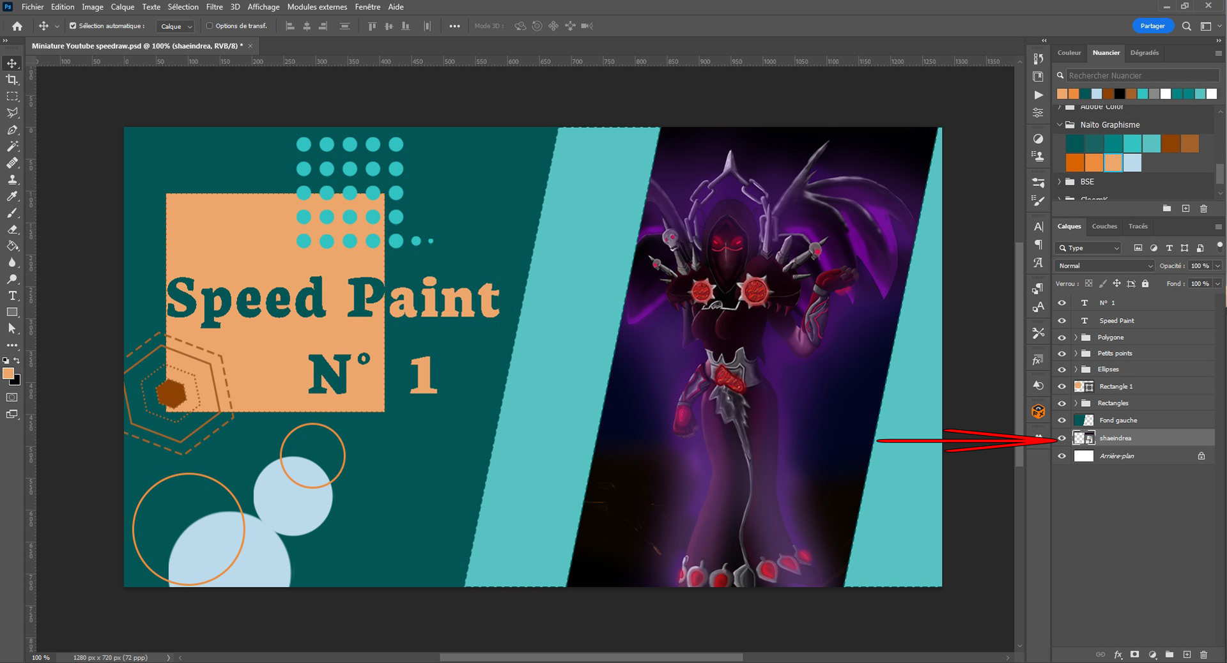The width and height of the screenshot is (1227, 663).
Task: Create a new group folder in Calques panel
Action: pyautogui.click(x=1169, y=655)
